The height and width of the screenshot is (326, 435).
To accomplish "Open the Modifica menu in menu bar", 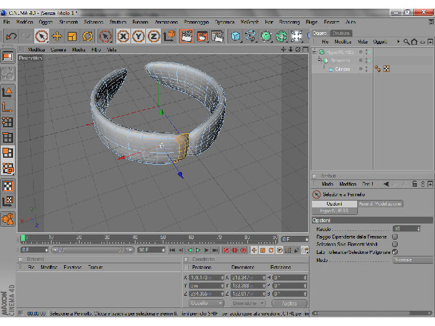I will [24, 22].
